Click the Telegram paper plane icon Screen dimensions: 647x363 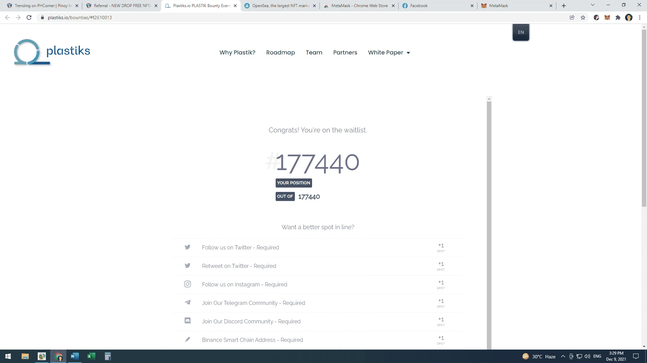click(x=187, y=302)
